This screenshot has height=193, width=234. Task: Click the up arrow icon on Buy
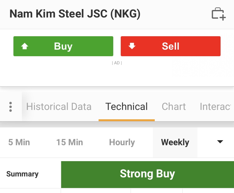click(25, 47)
